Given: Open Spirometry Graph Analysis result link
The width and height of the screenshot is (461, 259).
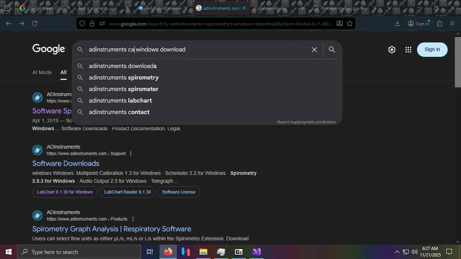Looking at the screenshot, I should coord(112,229).
